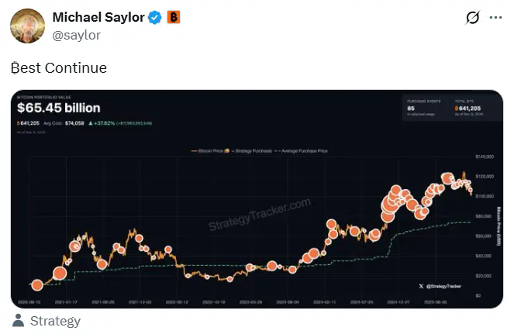Open the Michael Saylor display name link

point(98,17)
